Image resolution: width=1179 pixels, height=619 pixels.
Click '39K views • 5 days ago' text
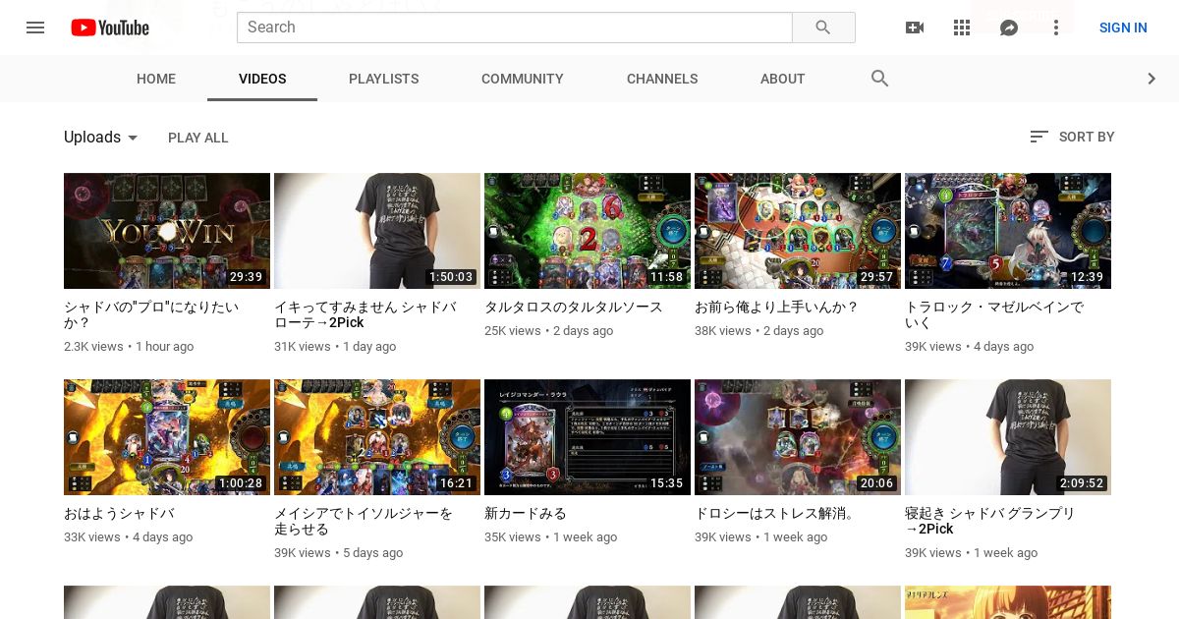[x=338, y=553]
